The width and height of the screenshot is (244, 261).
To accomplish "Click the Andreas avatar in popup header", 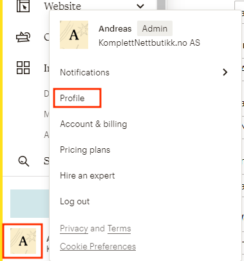I will [x=74, y=35].
